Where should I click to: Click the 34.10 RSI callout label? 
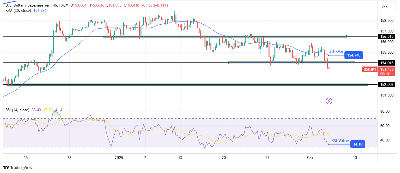(x=358, y=144)
